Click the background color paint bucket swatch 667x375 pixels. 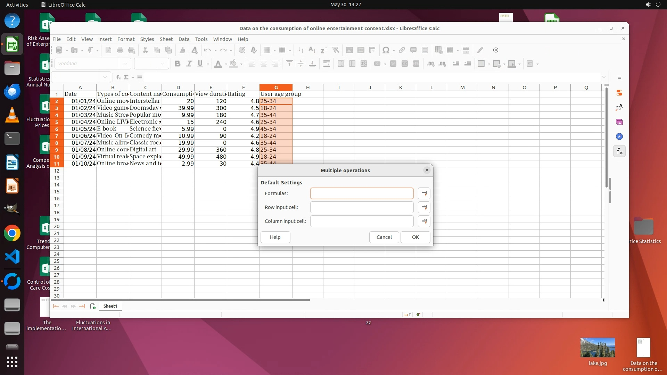tap(233, 64)
